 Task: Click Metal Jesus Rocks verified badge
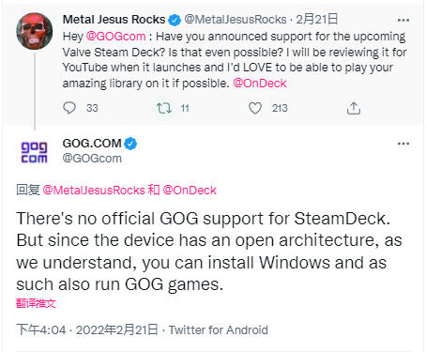[x=175, y=20]
